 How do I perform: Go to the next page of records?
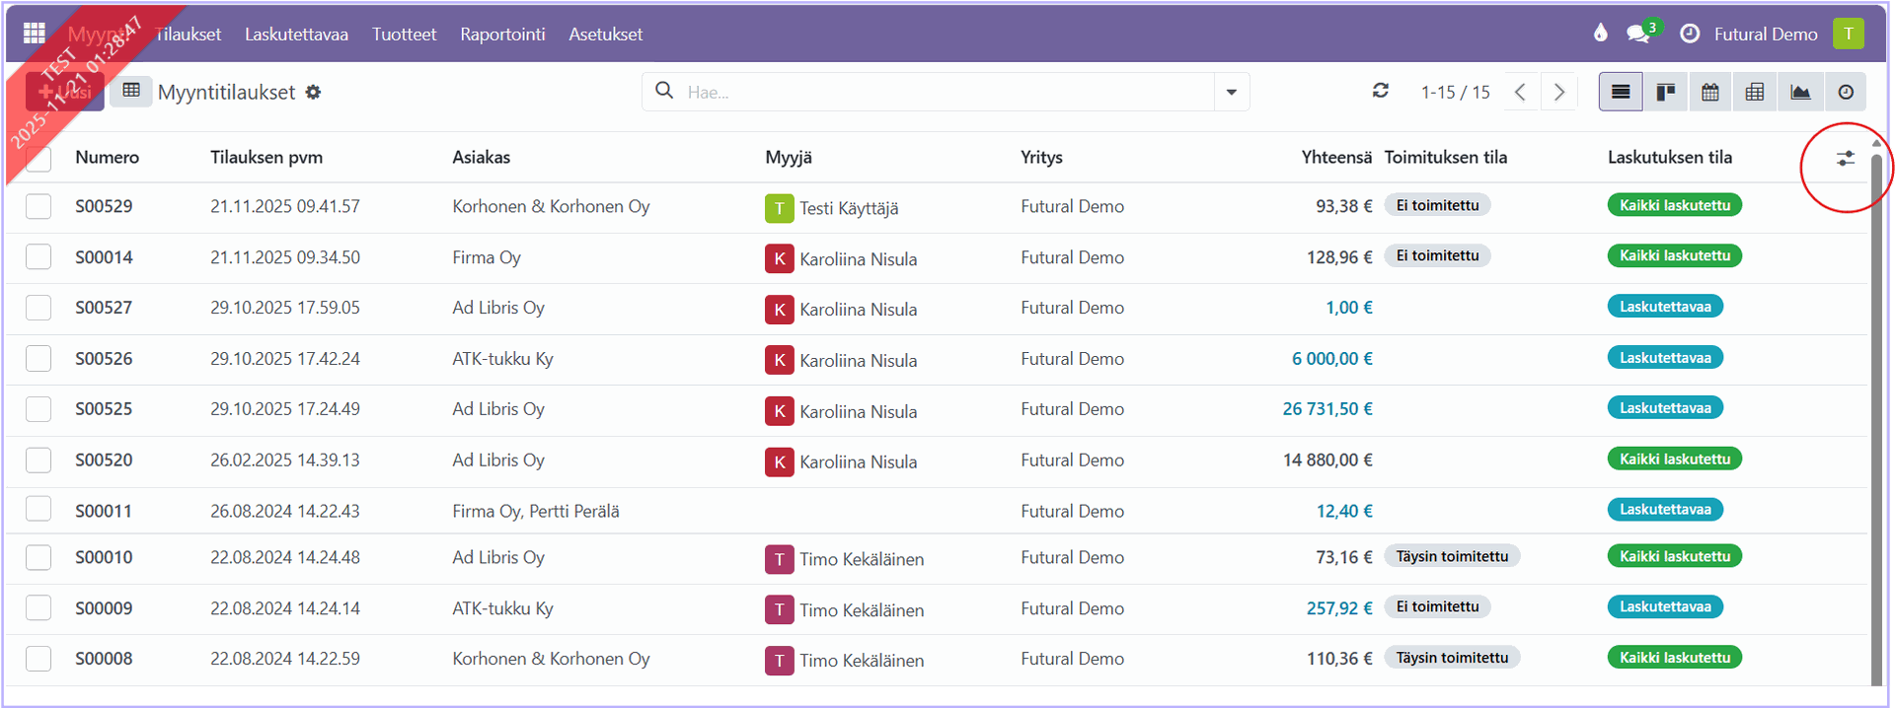pyautogui.click(x=1559, y=92)
